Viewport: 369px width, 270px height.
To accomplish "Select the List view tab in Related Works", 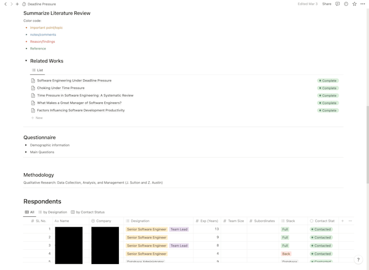I will (37, 70).
